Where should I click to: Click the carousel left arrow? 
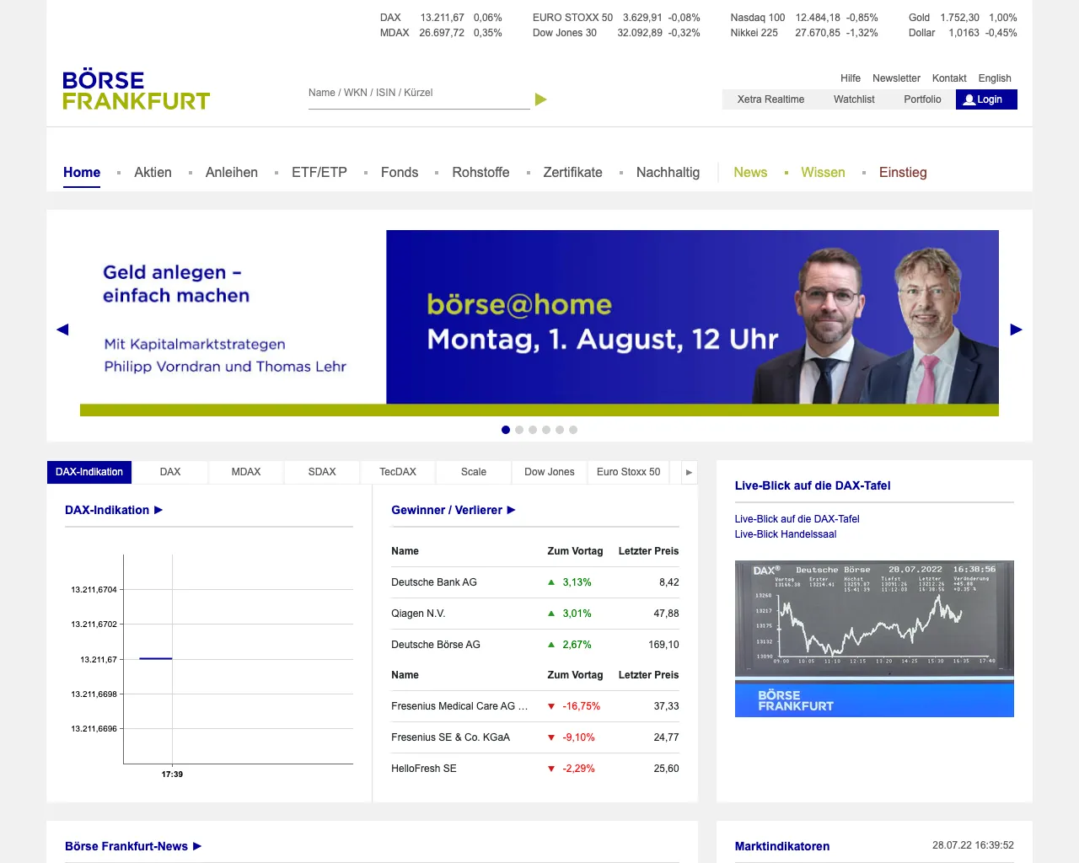[62, 330]
